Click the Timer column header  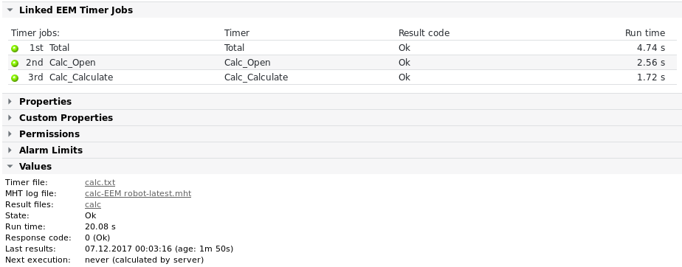(x=237, y=33)
